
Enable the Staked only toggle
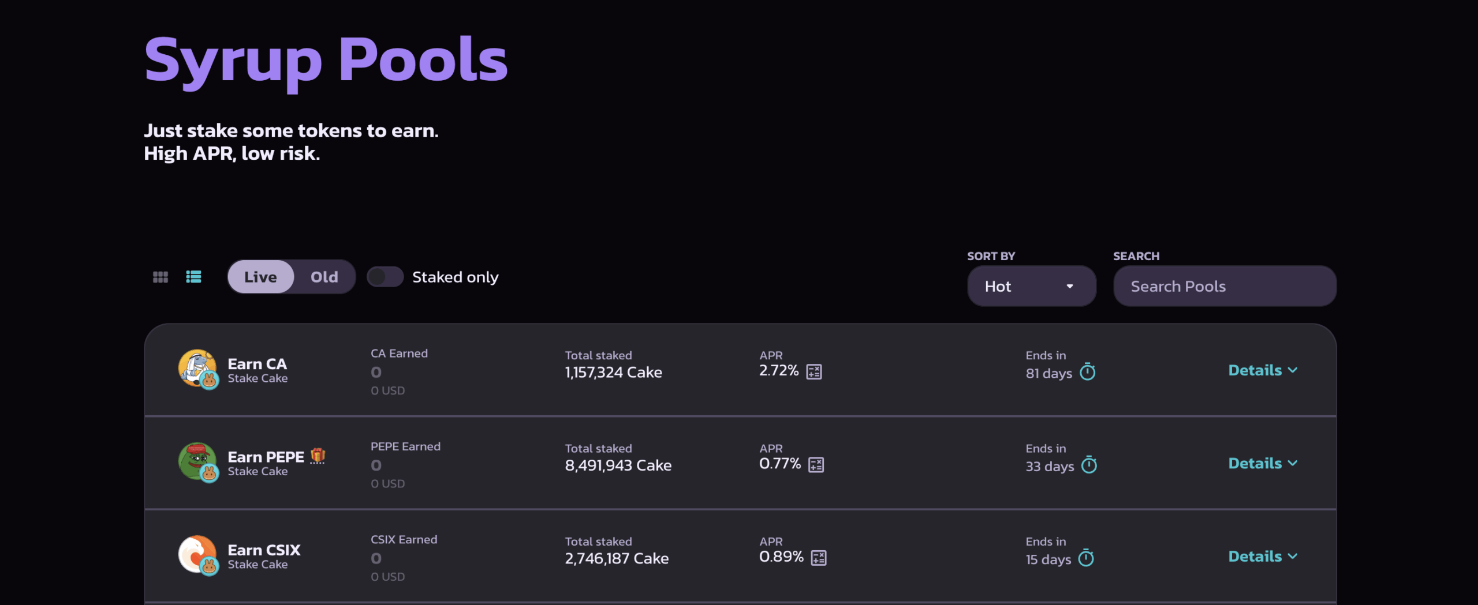click(385, 277)
